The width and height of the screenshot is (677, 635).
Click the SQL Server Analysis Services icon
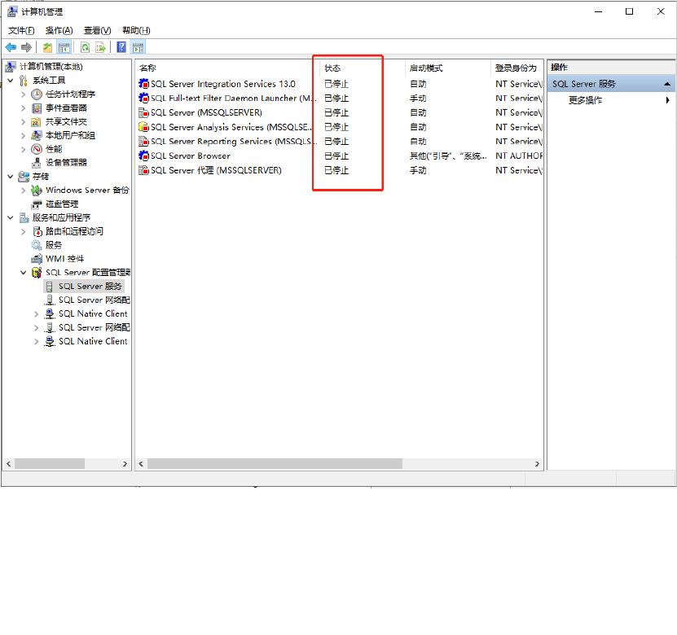pos(143,127)
